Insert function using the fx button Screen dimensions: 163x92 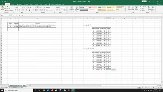coord(19,15)
